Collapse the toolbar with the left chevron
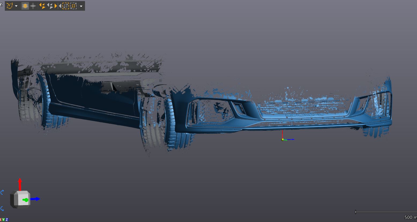Image resolution: width=417 pixels, height=222 pixels. [x=1, y=4]
